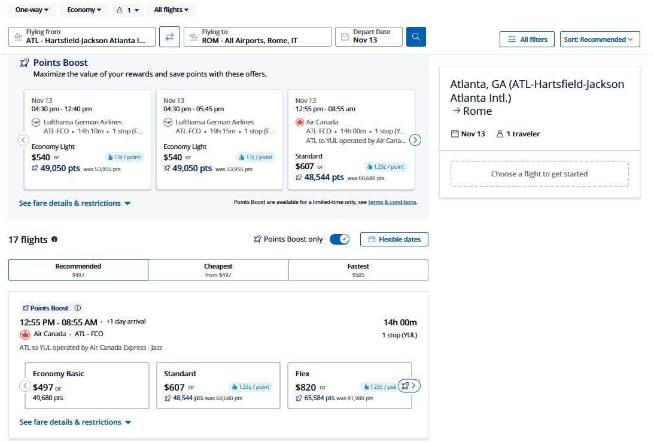
Task: Select Air Canada 12:55 pm offer card
Action: pos(351,139)
